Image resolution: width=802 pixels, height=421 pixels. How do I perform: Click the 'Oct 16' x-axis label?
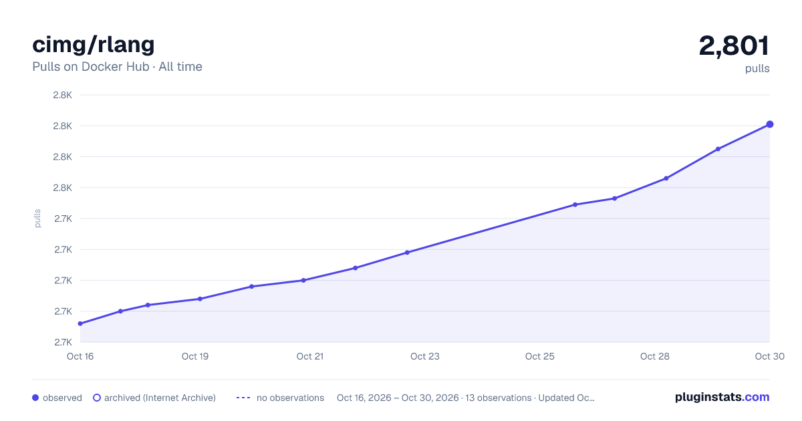pos(80,356)
